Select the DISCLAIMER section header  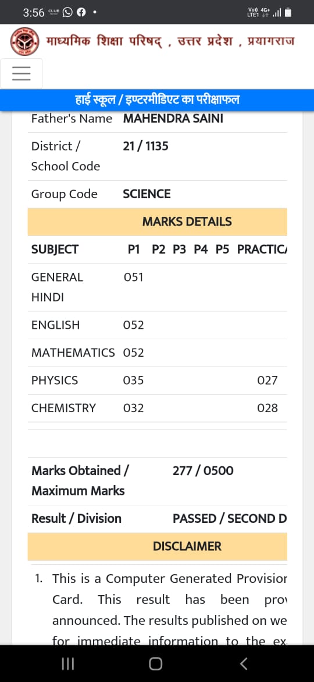pos(158,546)
